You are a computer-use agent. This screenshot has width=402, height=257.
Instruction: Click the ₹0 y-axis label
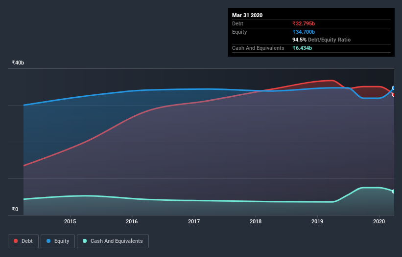[x=15, y=209]
